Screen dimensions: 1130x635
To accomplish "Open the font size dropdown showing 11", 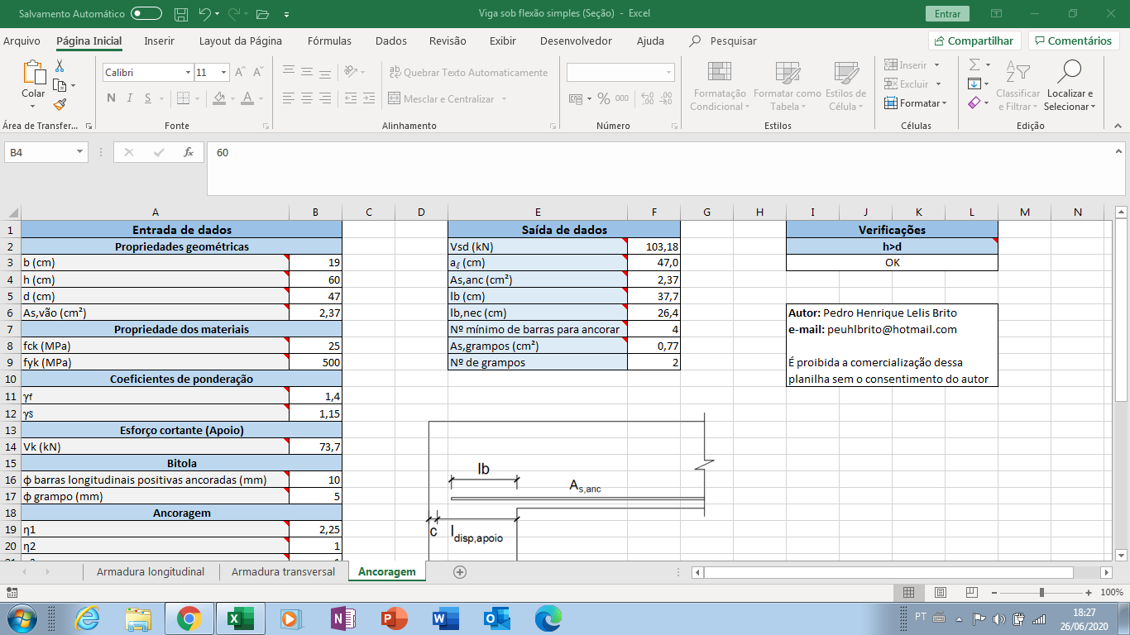I will [223, 73].
